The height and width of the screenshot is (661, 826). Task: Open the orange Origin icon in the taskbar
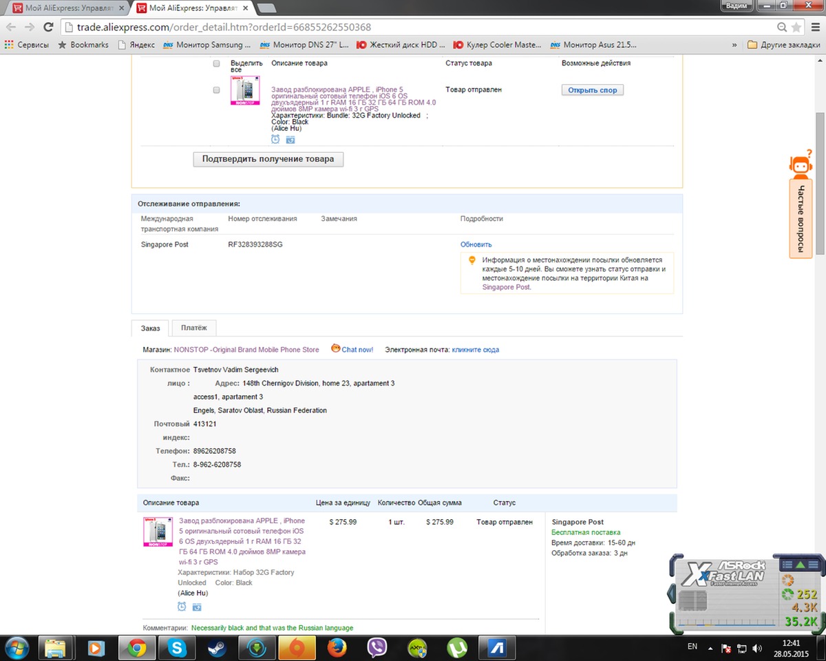[297, 648]
